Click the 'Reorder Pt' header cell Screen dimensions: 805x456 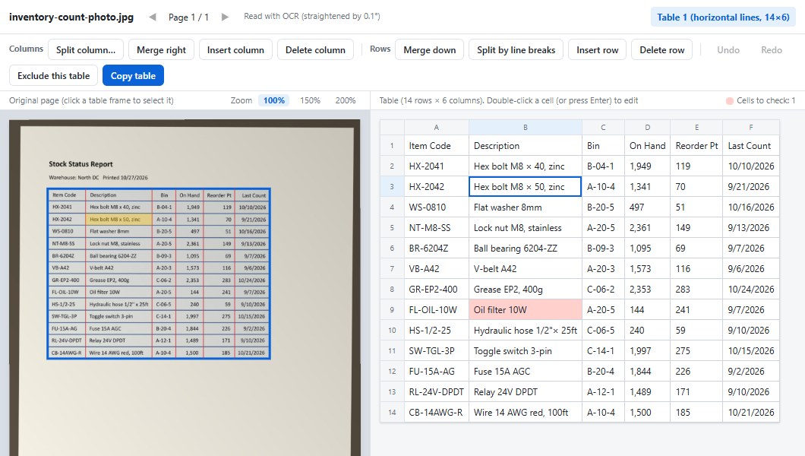696,145
